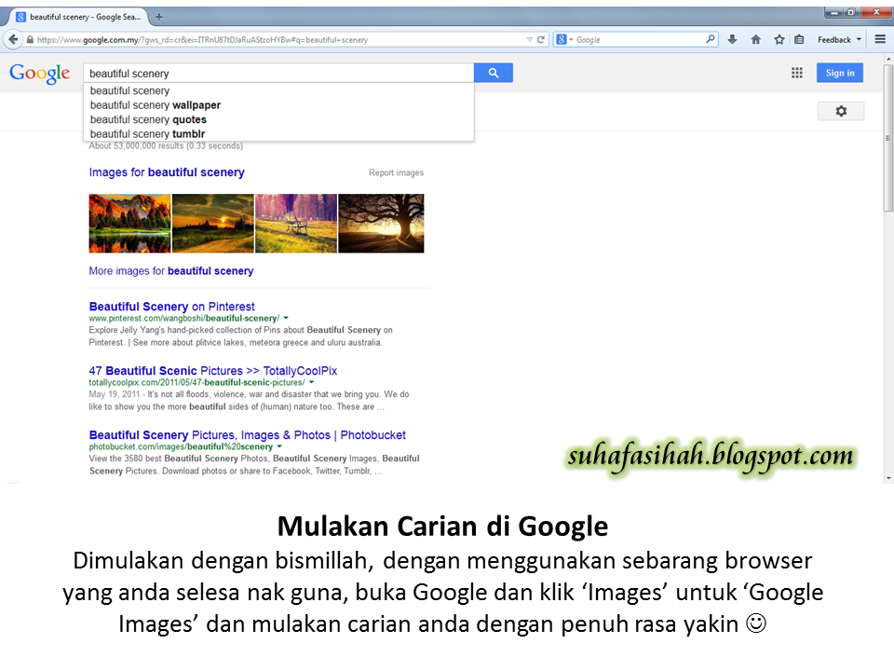Open '47 Beautiful Scenic Pictures >> TotallyCoolPix' result
The image size is (894, 671).
(x=212, y=371)
